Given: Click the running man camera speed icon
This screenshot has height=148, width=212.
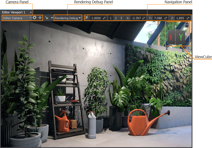Looking at the screenshot, I should [x=87, y=18].
